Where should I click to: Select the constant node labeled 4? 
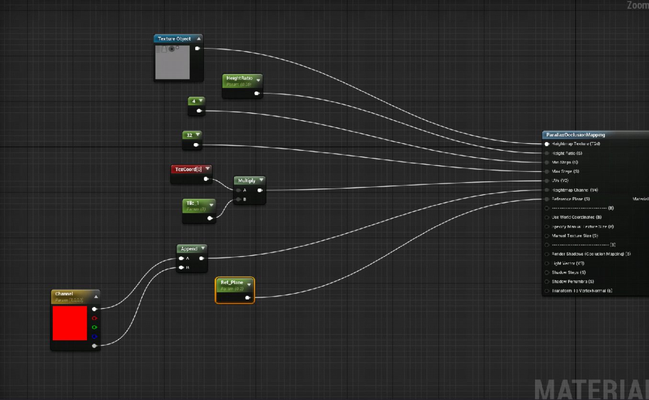click(196, 106)
